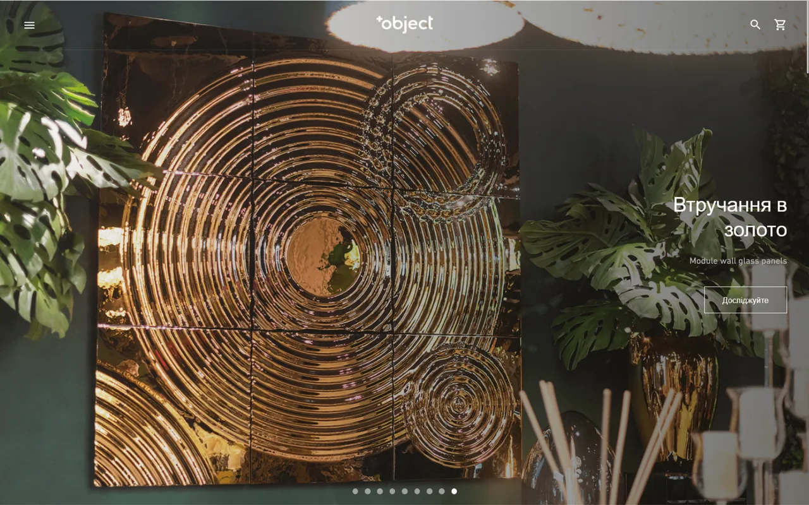Viewport: 809px width, 505px height.
Task: Click the active ninth carousel slide dot
Action: click(454, 491)
